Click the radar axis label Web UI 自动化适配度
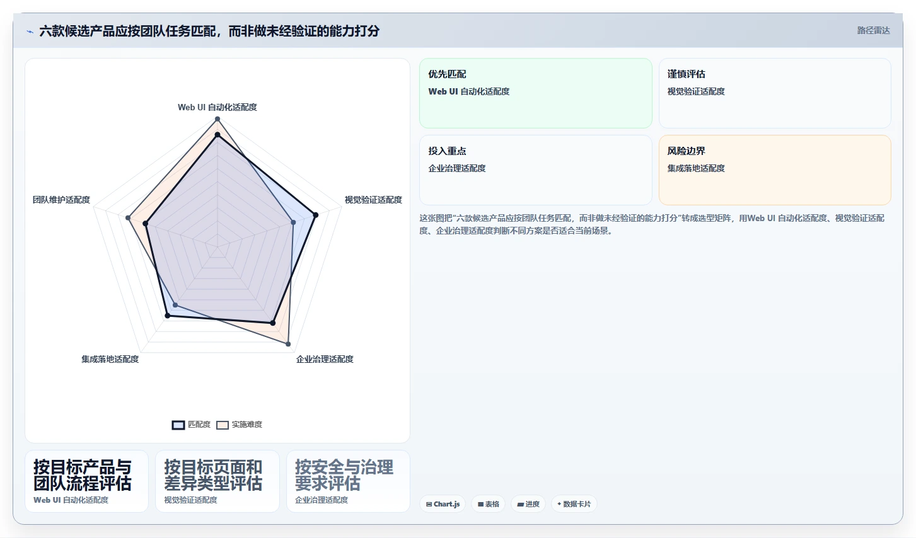This screenshot has width=916, height=538. pos(217,107)
